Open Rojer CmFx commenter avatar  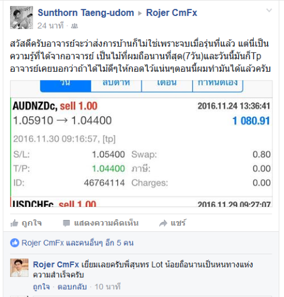tap(20, 267)
